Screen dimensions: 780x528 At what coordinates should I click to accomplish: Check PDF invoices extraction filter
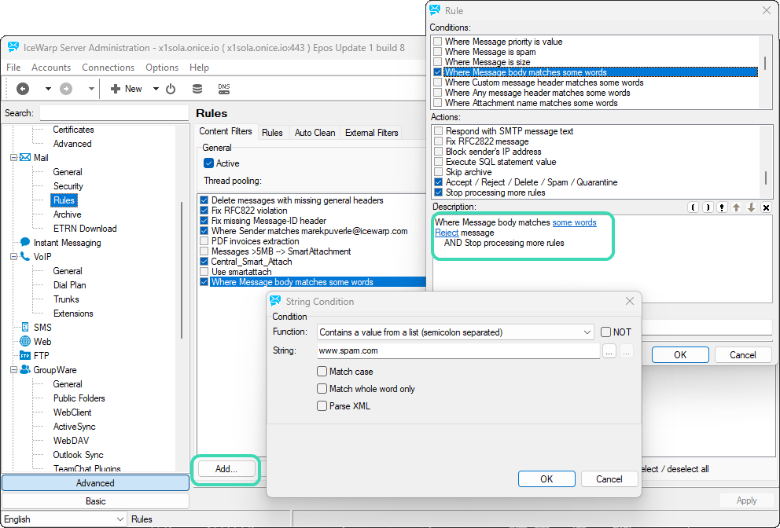204,241
